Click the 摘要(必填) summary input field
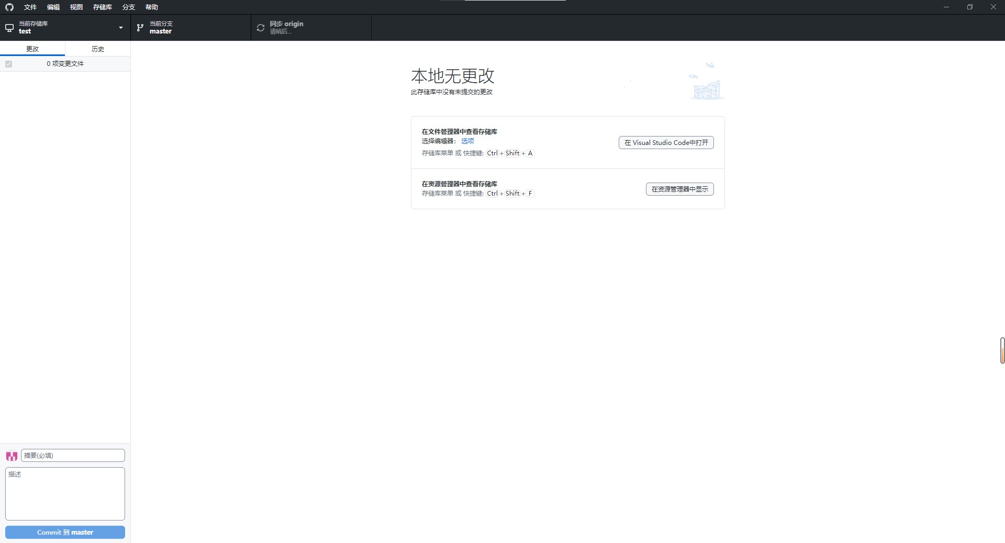 73,456
